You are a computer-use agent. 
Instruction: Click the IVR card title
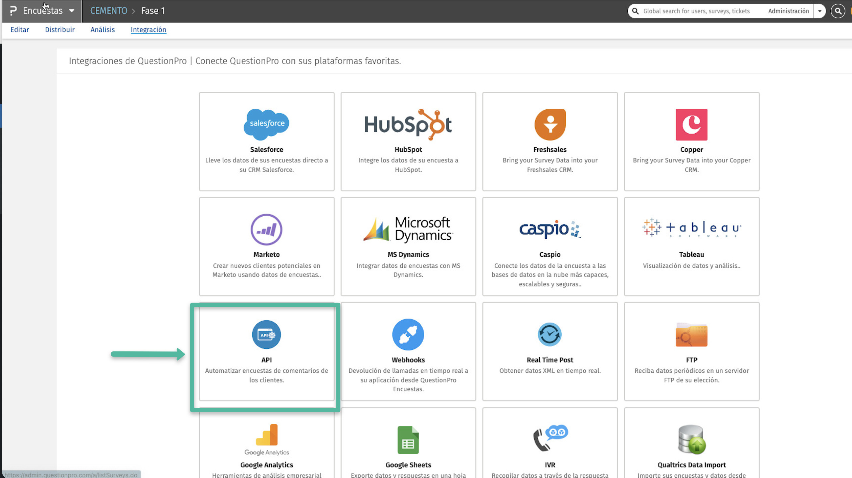pos(550,465)
